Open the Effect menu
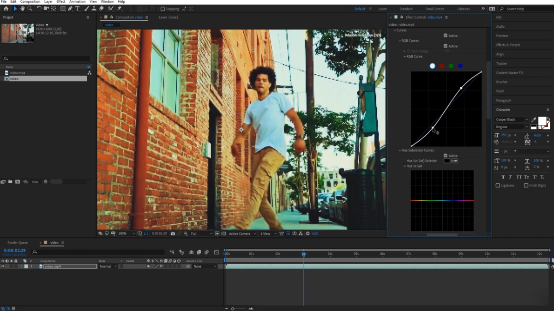 [61, 2]
